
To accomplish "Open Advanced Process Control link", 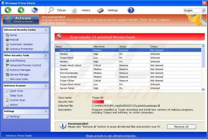I will 25,65.
